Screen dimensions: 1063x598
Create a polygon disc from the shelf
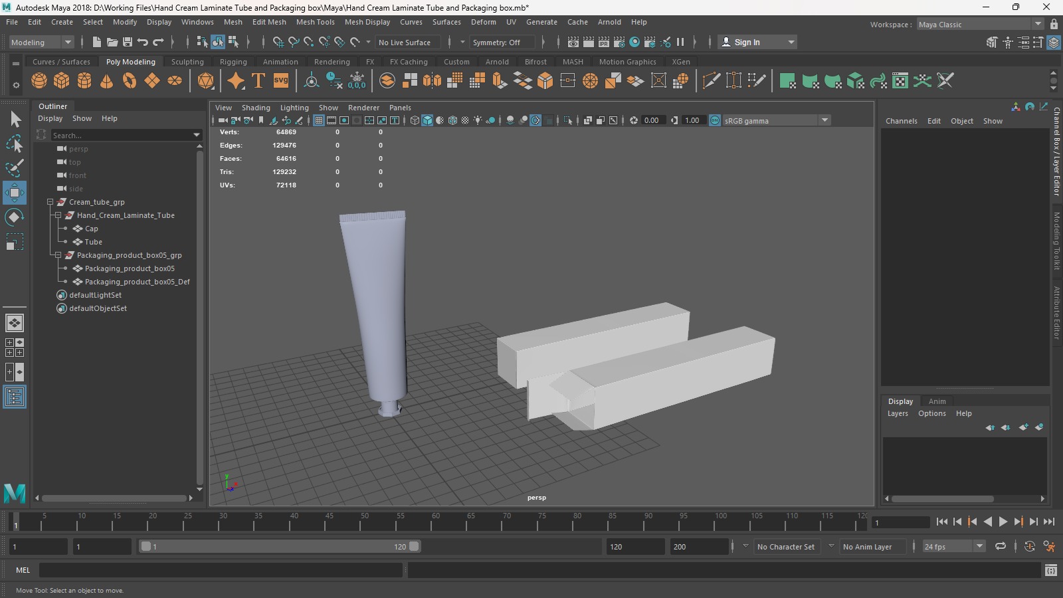click(x=175, y=81)
